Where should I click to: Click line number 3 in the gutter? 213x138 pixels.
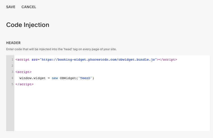[12, 72]
